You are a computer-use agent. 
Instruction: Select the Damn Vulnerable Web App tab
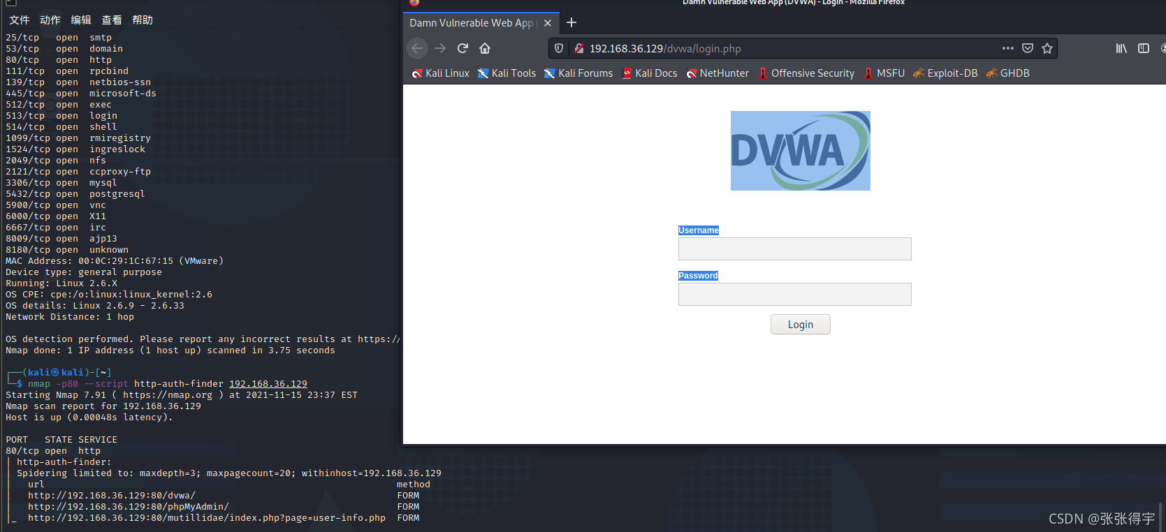(x=481, y=23)
